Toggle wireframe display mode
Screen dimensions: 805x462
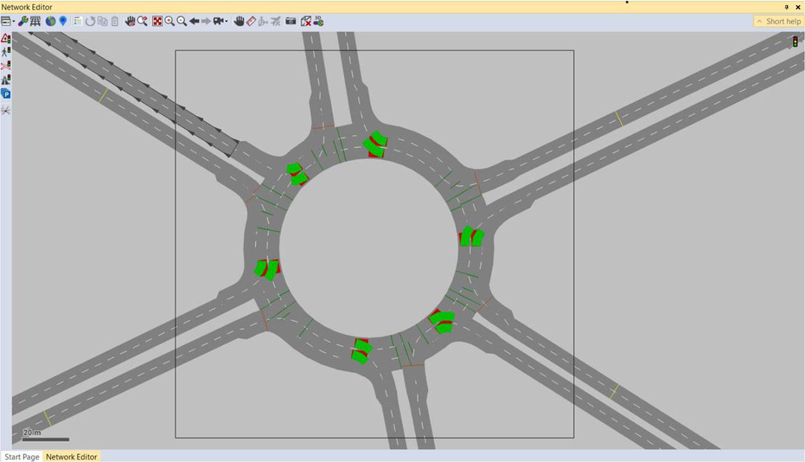35,21
